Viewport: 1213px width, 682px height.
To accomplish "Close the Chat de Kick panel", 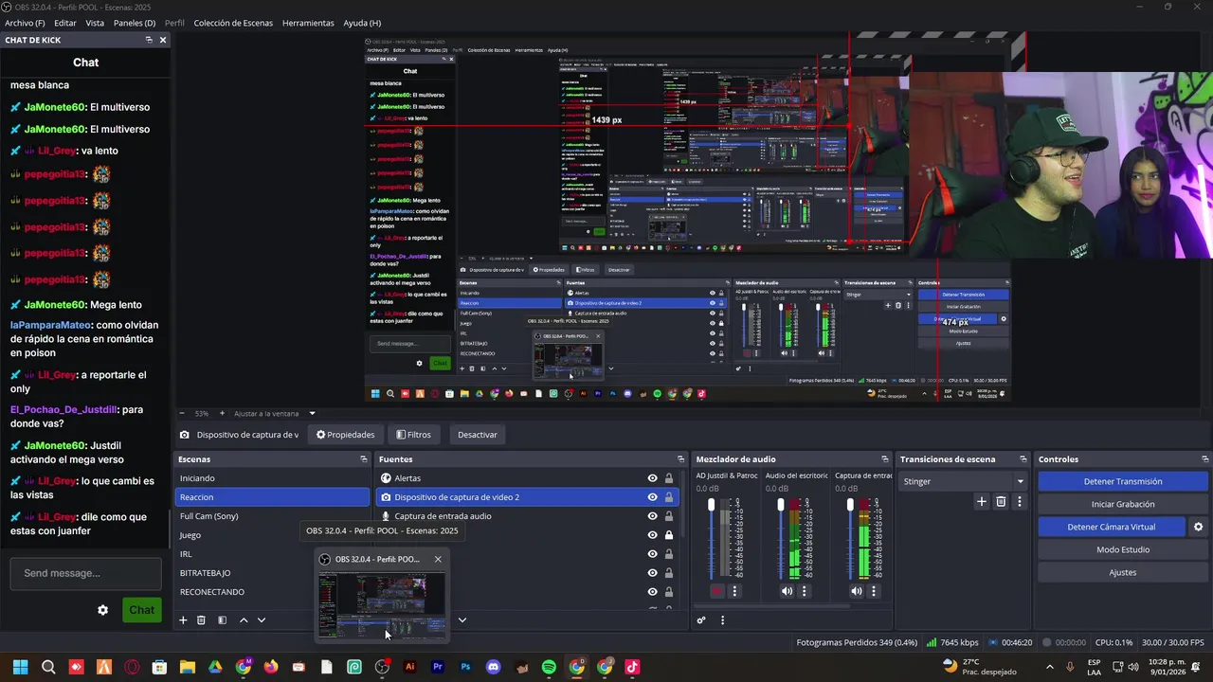I will click(163, 40).
